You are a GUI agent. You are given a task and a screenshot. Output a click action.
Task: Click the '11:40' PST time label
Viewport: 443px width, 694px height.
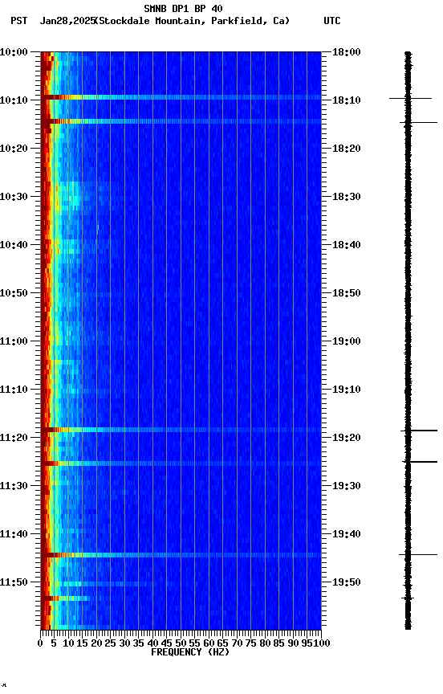pyautogui.click(x=14, y=534)
